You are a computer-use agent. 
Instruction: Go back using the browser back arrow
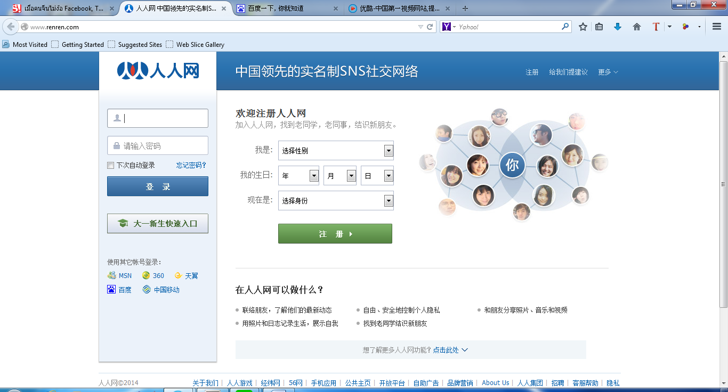11,27
